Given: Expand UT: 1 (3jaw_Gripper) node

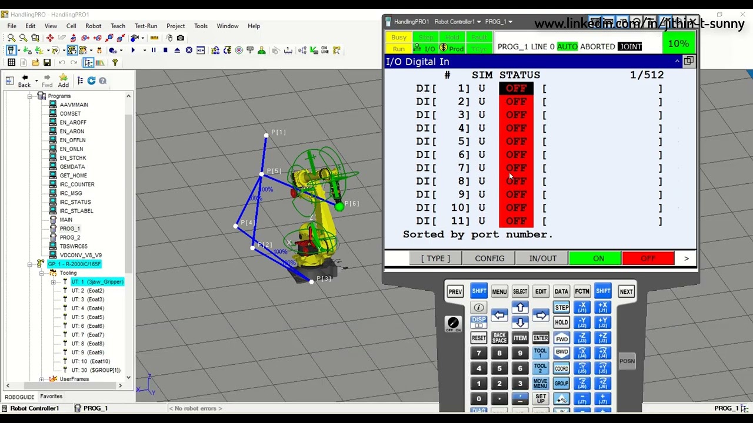Looking at the screenshot, I should pyautogui.click(x=53, y=282).
